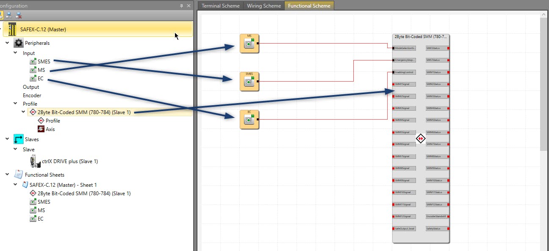
Task: Click diamond profile icon in SMM block
Action: tap(420, 139)
